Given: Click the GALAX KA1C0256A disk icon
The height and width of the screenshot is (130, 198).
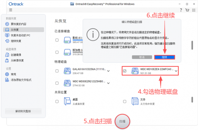Looking at the screenshot, I should click(x=67, y=71).
